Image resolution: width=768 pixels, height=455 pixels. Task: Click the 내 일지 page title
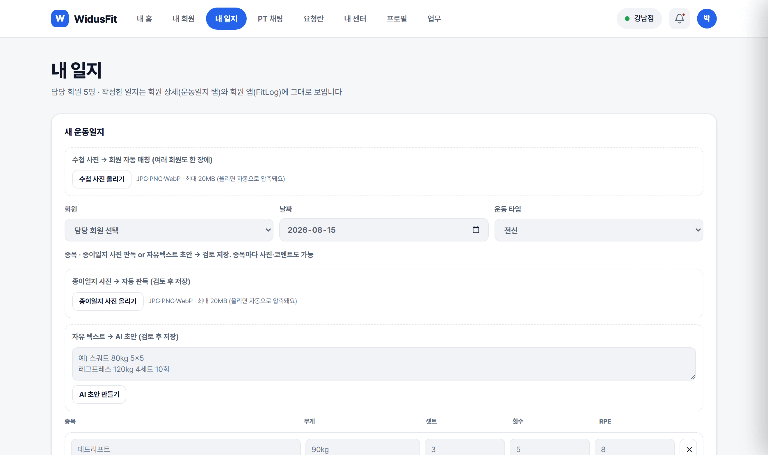[x=76, y=70]
